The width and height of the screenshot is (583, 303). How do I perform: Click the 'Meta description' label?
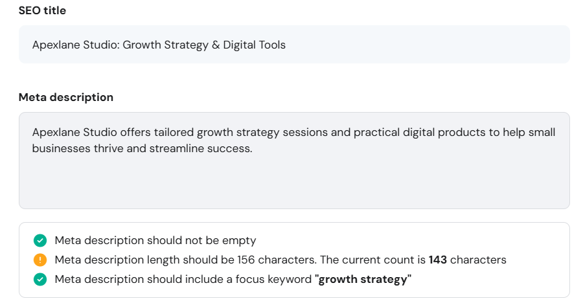point(66,97)
